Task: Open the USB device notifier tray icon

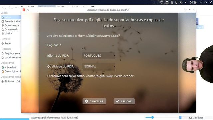Action: 172,2
